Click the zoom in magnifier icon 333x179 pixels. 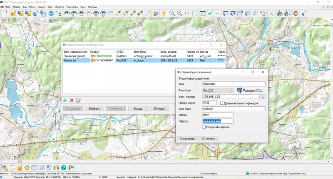[x=179, y=13]
